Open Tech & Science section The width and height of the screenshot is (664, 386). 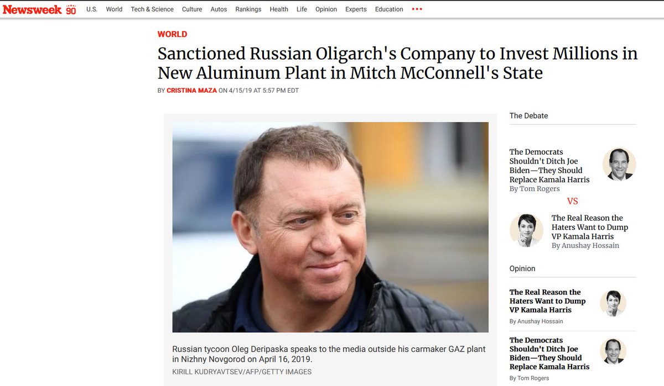(x=152, y=9)
